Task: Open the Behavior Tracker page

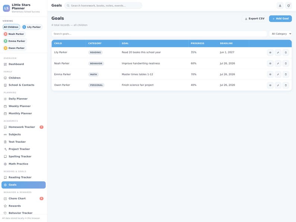Action: coord(23,213)
